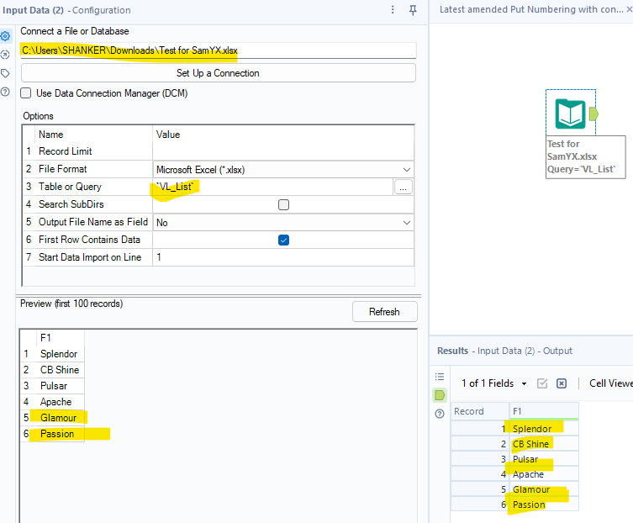This screenshot has width=633, height=523.
Task: Click the green output anchor in Results
Action: [439, 394]
